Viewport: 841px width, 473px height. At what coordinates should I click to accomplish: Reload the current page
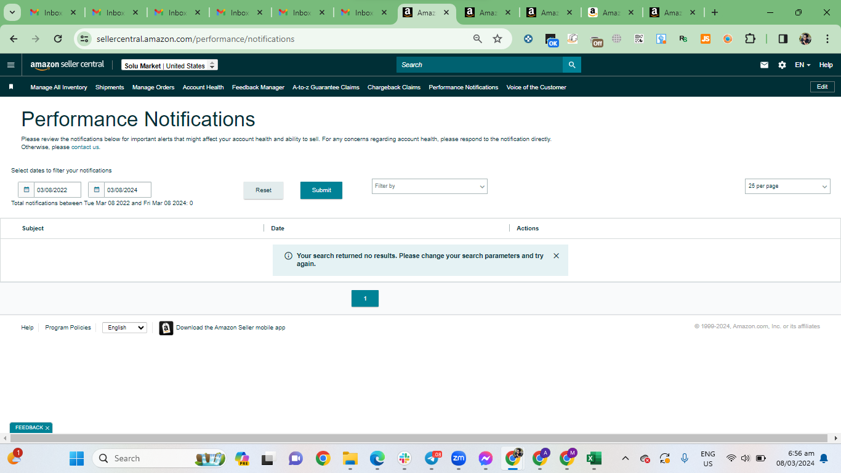[x=58, y=39]
